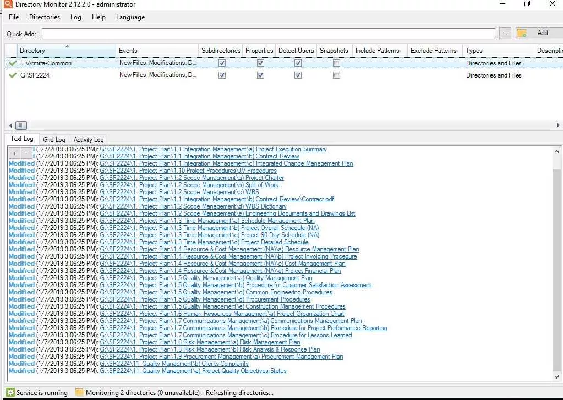Click the Snapshots column header
Viewport: 563px width, 400px height.
coord(334,51)
